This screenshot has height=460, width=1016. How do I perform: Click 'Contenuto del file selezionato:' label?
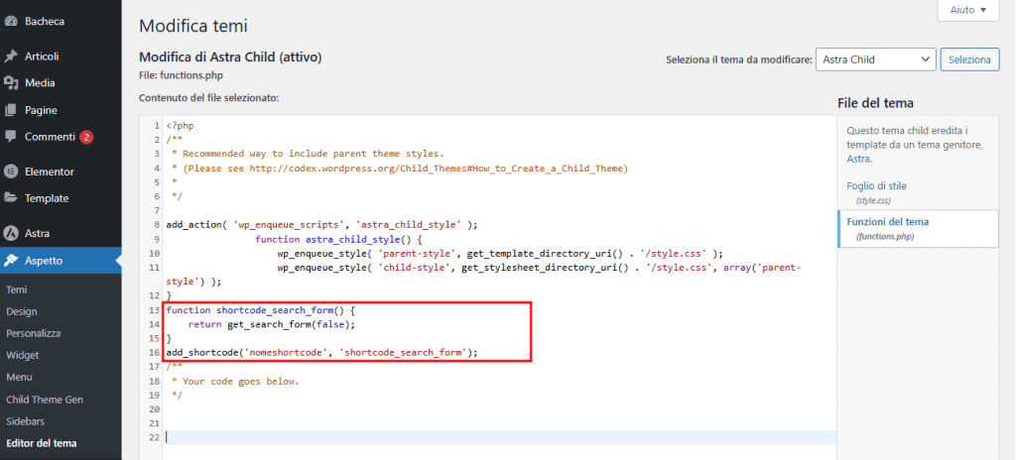coord(208,98)
